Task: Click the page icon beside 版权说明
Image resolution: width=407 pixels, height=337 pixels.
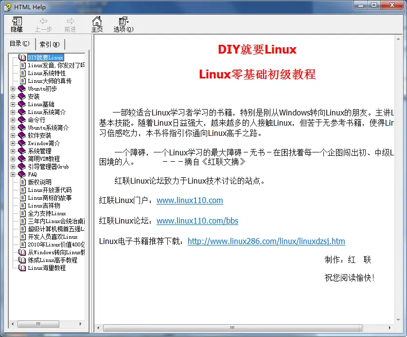Action: pyautogui.click(x=22, y=182)
